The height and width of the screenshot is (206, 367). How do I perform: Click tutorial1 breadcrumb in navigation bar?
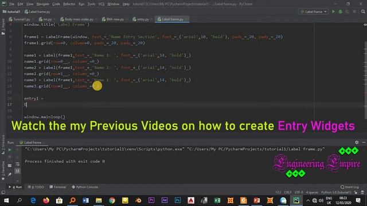tap(11, 11)
